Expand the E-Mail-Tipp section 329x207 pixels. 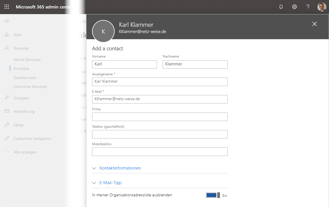point(110,183)
